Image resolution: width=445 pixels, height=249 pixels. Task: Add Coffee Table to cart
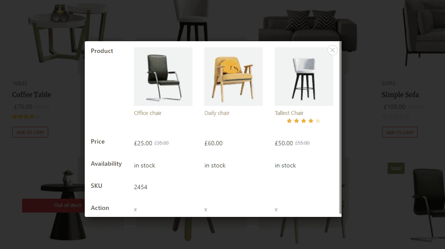point(30,132)
